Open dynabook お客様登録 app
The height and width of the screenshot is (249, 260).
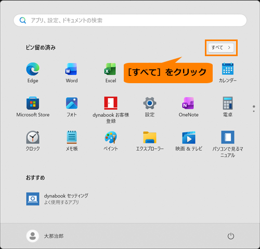(111, 103)
